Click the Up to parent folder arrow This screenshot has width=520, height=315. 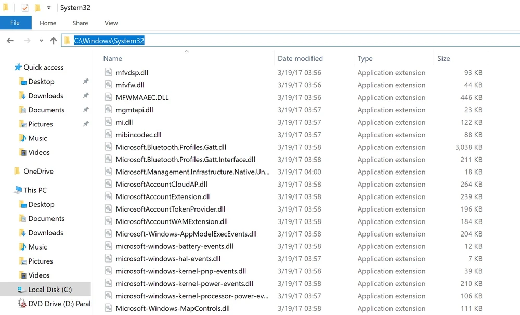pyautogui.click(x=53, y=41)
